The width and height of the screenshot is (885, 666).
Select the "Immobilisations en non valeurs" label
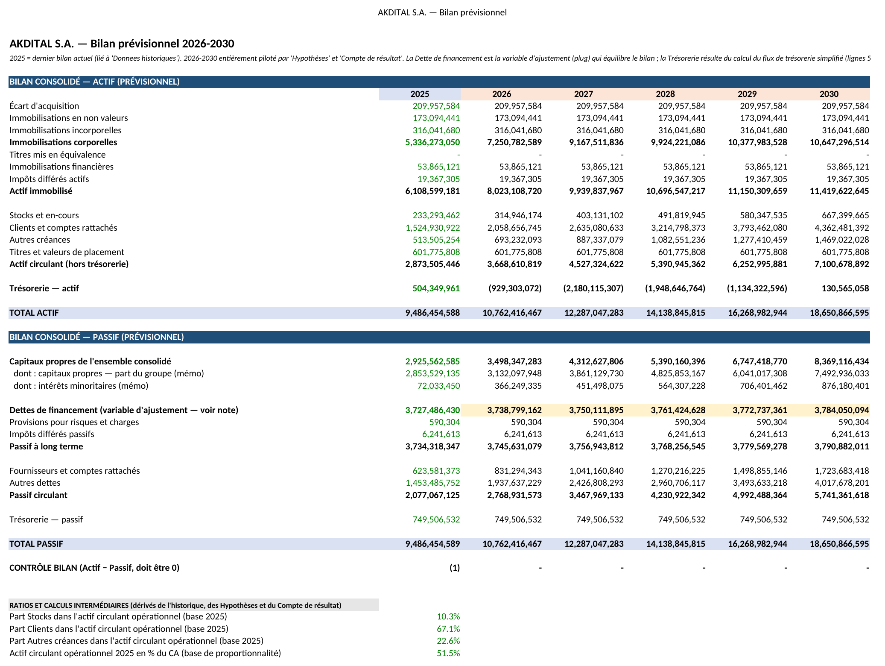69,118
